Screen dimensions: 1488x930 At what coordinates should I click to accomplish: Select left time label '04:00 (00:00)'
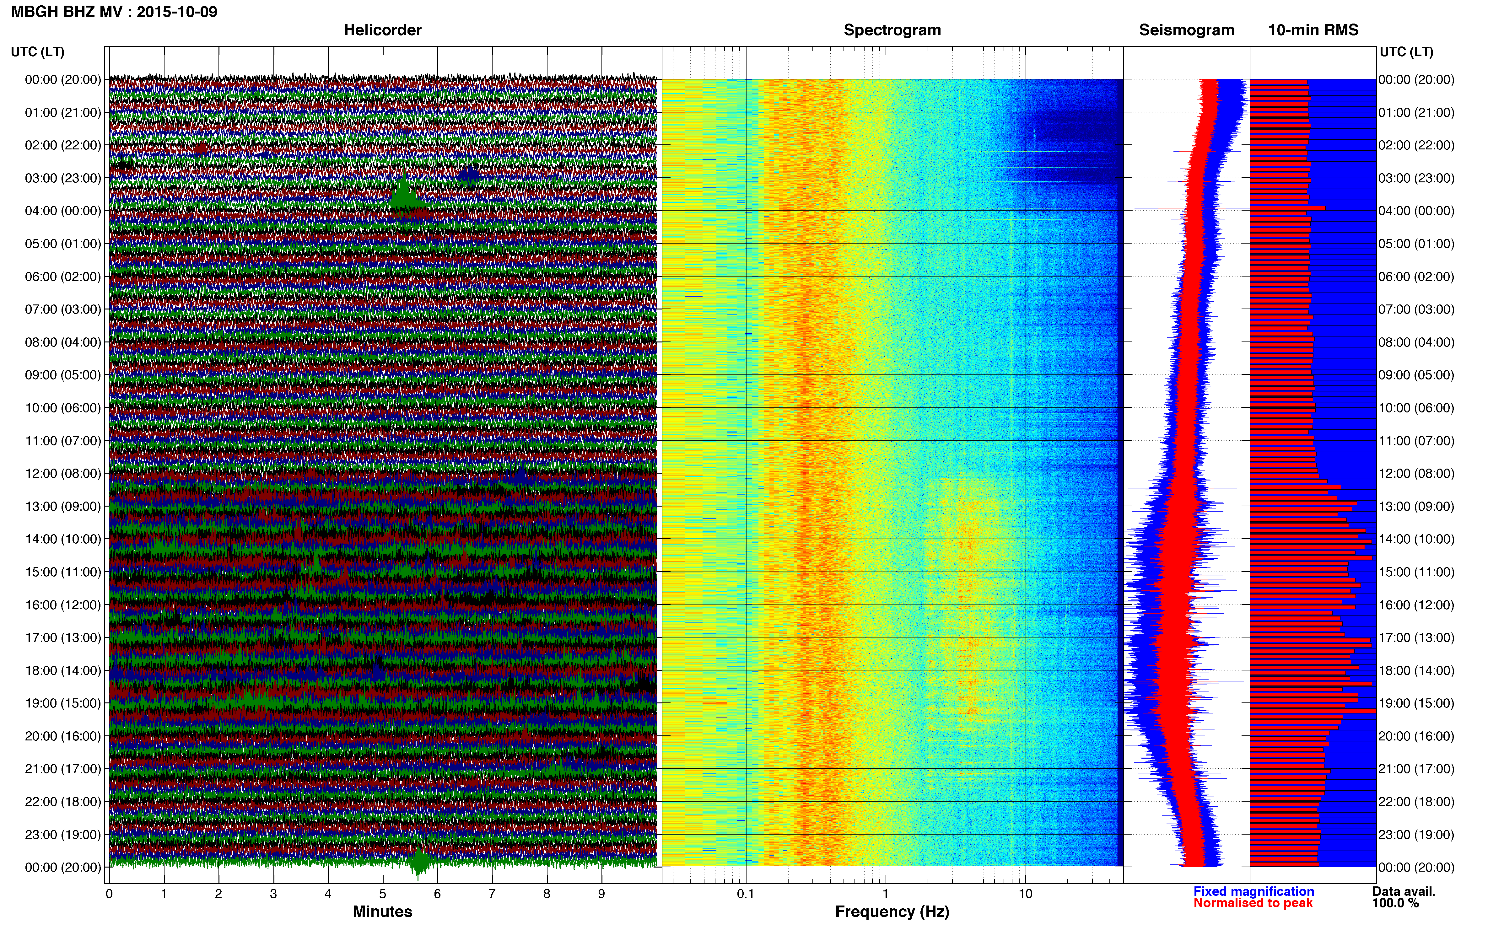[x=63, y=211]
